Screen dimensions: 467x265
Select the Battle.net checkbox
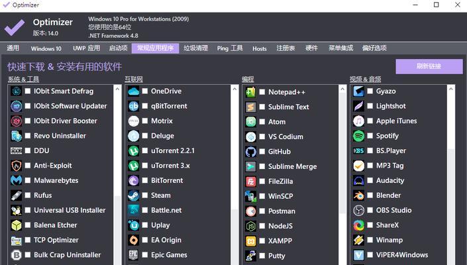[145, 210]
